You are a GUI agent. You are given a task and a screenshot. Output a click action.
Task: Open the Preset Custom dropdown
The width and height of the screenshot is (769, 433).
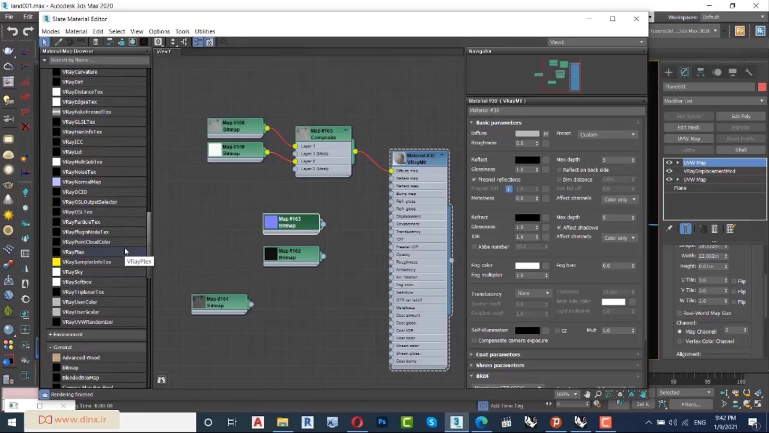tap(607, 134)
